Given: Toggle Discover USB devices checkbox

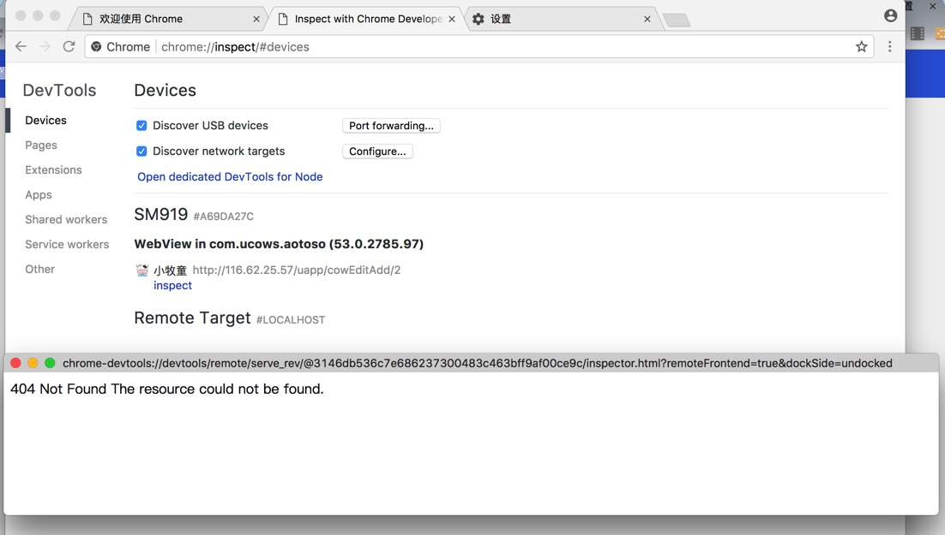Looking at the screenshot, I should pos(141,126).
